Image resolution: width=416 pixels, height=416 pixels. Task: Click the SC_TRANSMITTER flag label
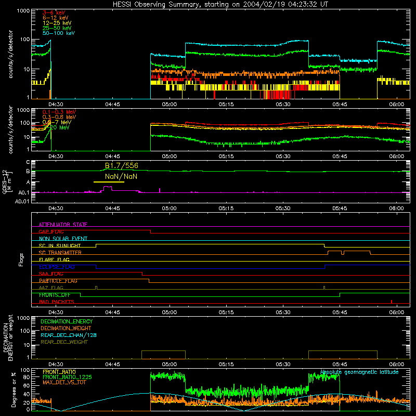coord(60,253)
